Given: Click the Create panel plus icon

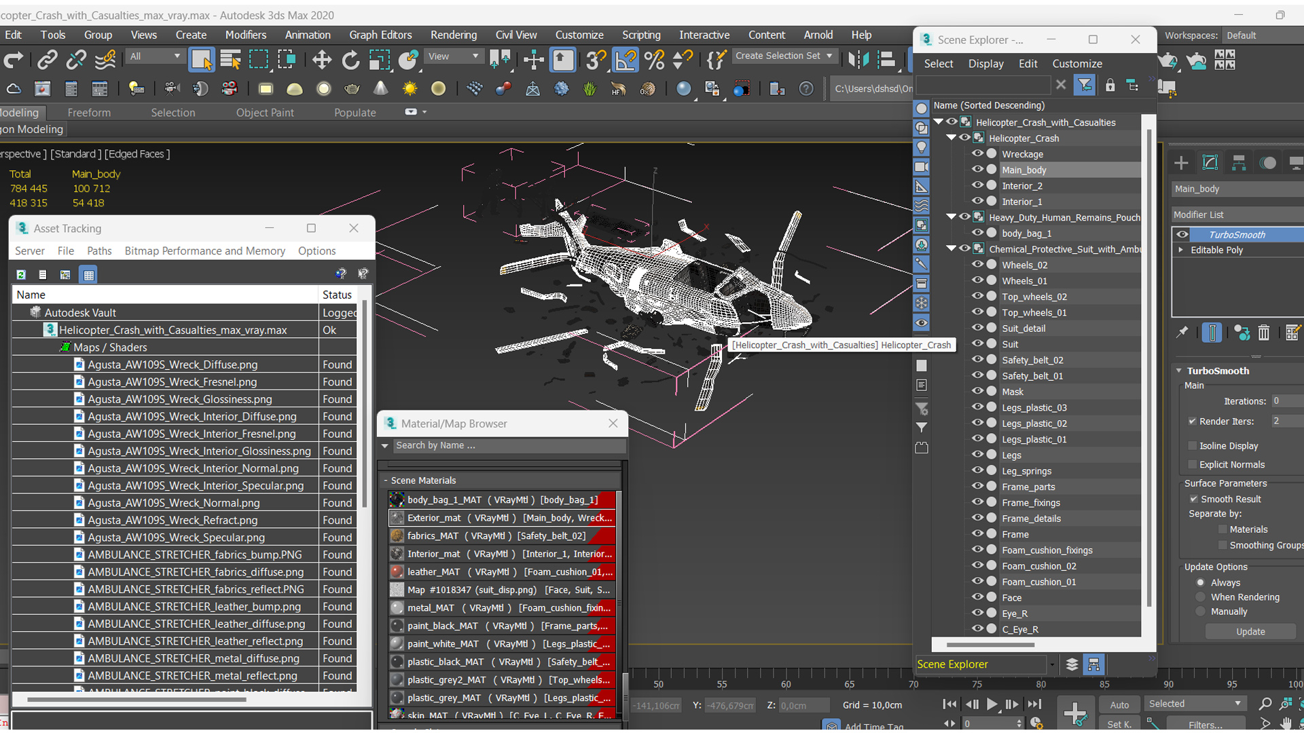Looking at the screenshot, I should [x=1181, y=163].
